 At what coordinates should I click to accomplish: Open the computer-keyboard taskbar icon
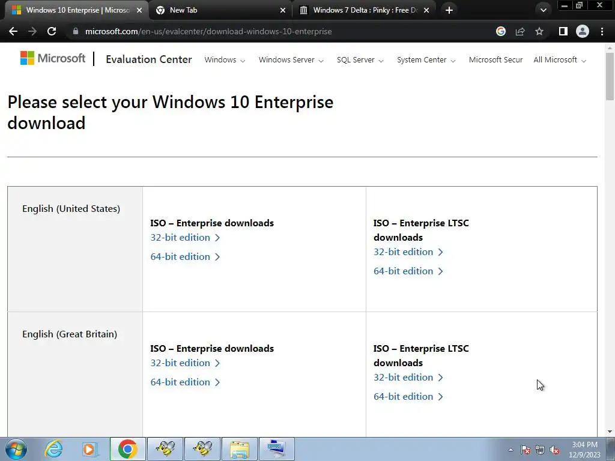click(x=276, y=449)
